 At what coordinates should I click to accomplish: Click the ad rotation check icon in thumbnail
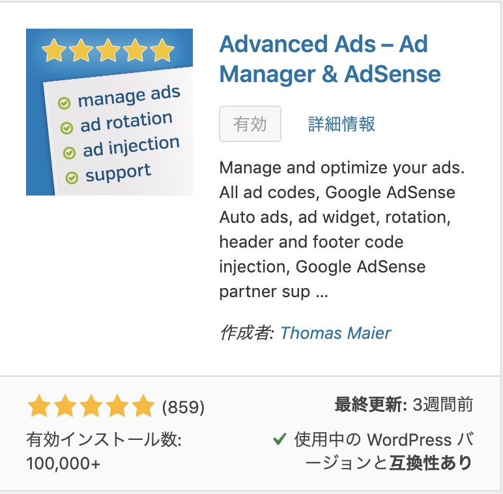66,128
